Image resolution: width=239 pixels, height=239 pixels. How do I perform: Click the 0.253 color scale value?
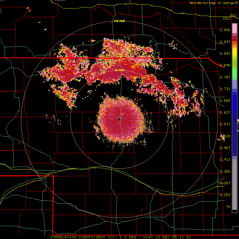[x=225, y=195]
